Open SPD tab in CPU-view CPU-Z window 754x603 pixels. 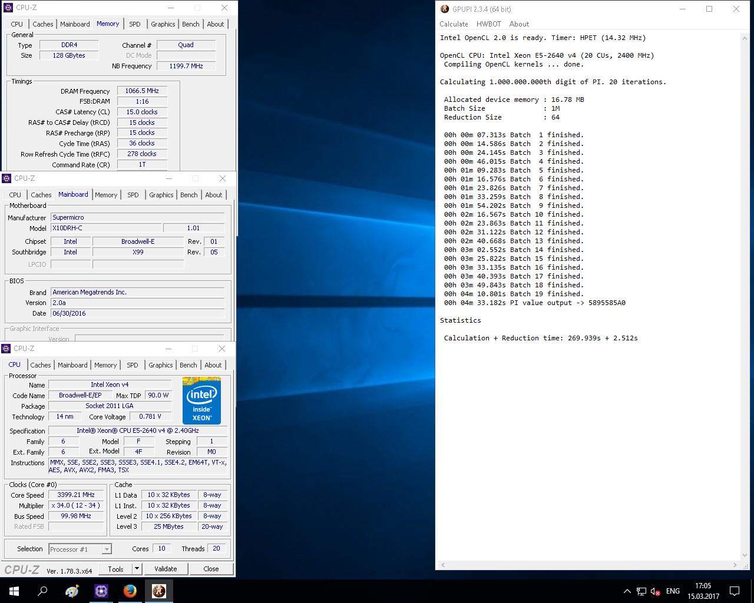tap(133, 365)
